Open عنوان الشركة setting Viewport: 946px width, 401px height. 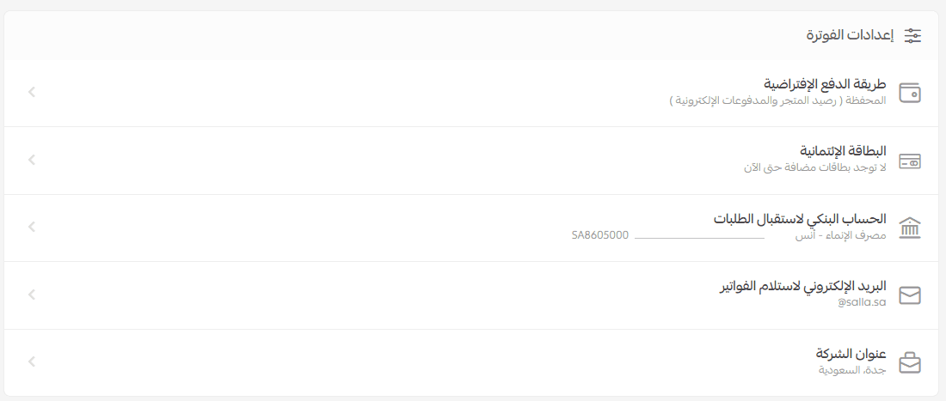tap(851, 354)
